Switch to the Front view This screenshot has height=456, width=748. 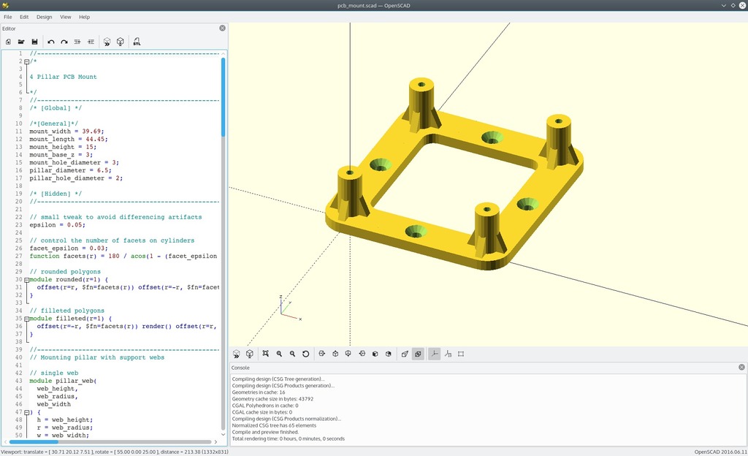pos(375,354)
